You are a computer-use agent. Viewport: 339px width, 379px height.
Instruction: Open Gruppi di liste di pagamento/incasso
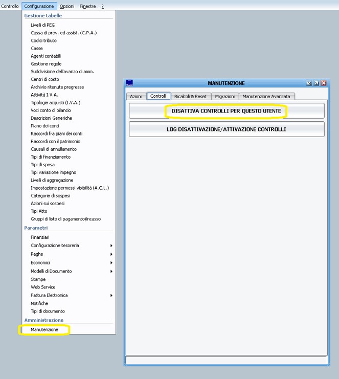tap(66, 219)
